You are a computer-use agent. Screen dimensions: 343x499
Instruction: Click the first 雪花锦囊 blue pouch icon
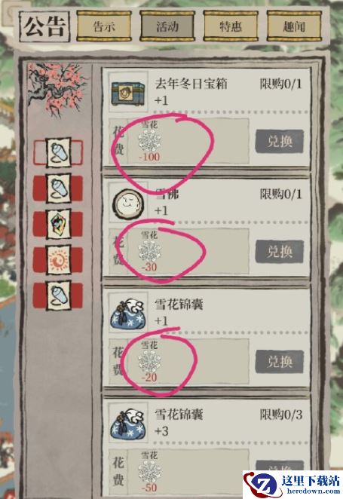coord(128,314)
